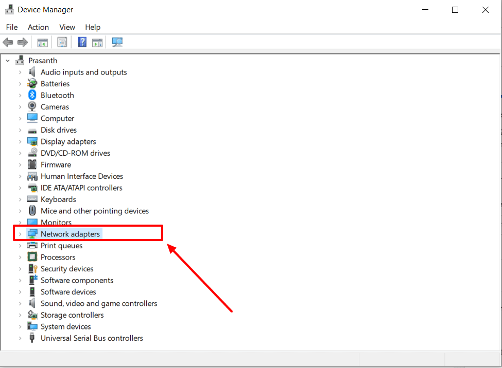This screenshot has height=368, width=502.
Task: Select the System devices label
Action: point(65,326)
